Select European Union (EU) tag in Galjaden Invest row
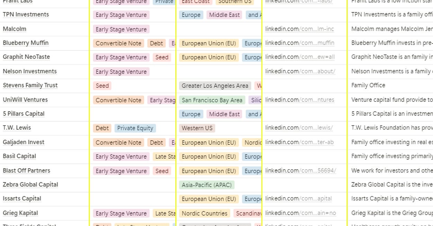The width and height of the screenshot is (433, 226). point(209,142)
